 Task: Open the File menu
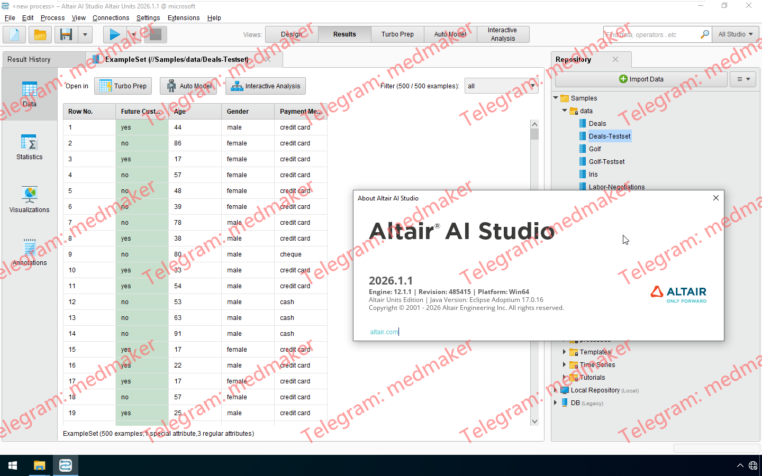pos(10,18)
